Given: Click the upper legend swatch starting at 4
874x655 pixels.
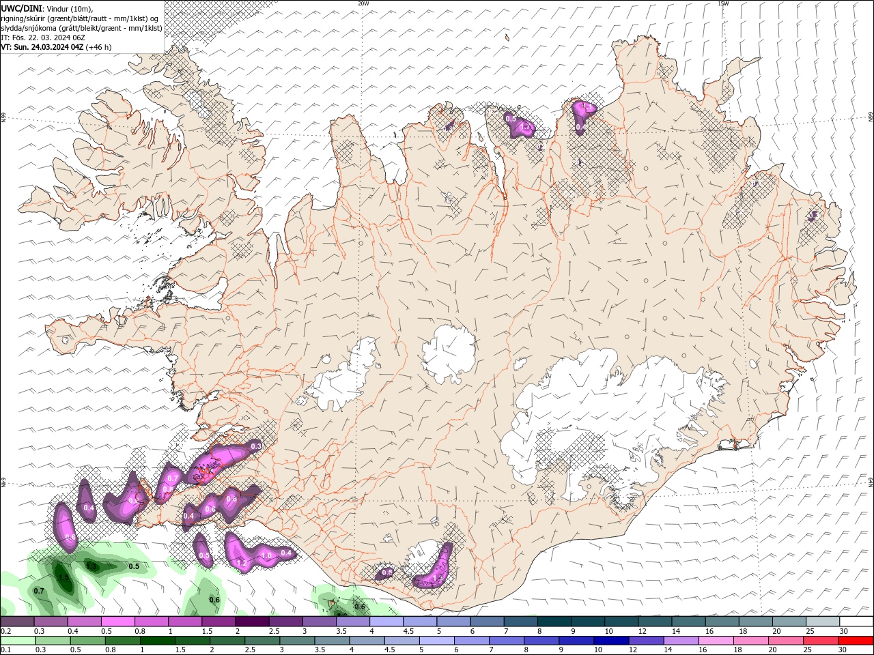Looking at the screenshot, I should point(386,622).
